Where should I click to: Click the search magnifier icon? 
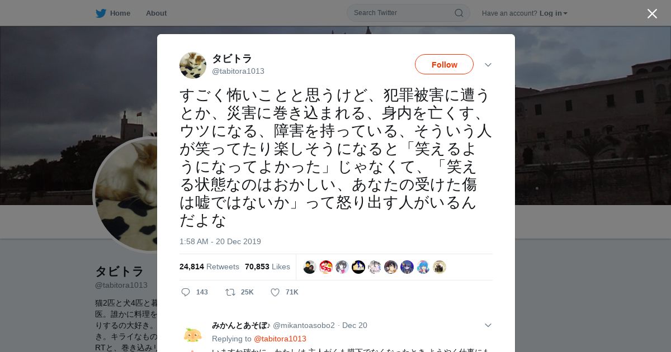click(x=459, y=13)
